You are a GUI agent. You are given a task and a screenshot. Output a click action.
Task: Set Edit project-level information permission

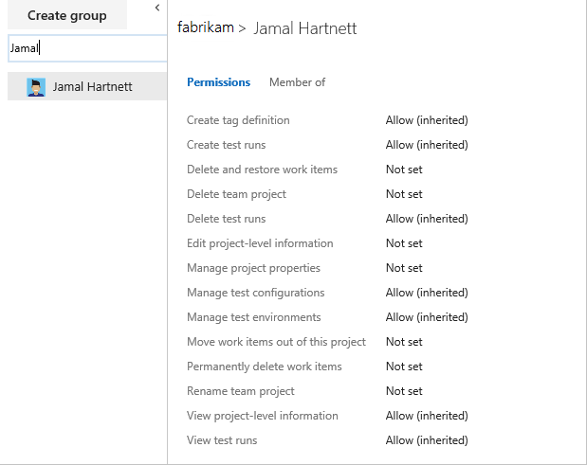pos(404,243)
